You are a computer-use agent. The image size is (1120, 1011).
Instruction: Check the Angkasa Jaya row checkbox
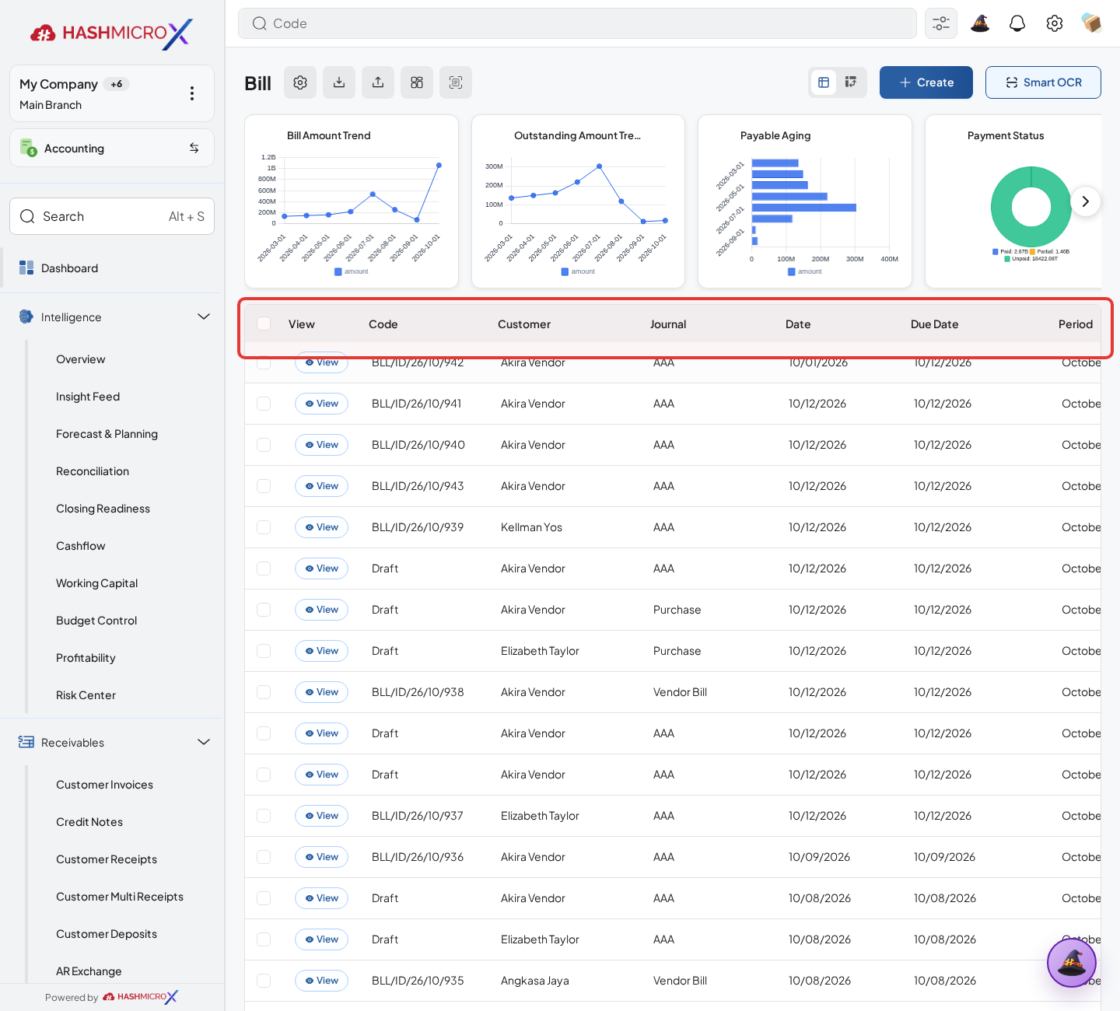pos(264,981)
